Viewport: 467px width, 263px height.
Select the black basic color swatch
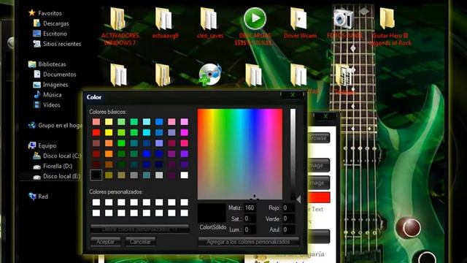tap(96, 175)
